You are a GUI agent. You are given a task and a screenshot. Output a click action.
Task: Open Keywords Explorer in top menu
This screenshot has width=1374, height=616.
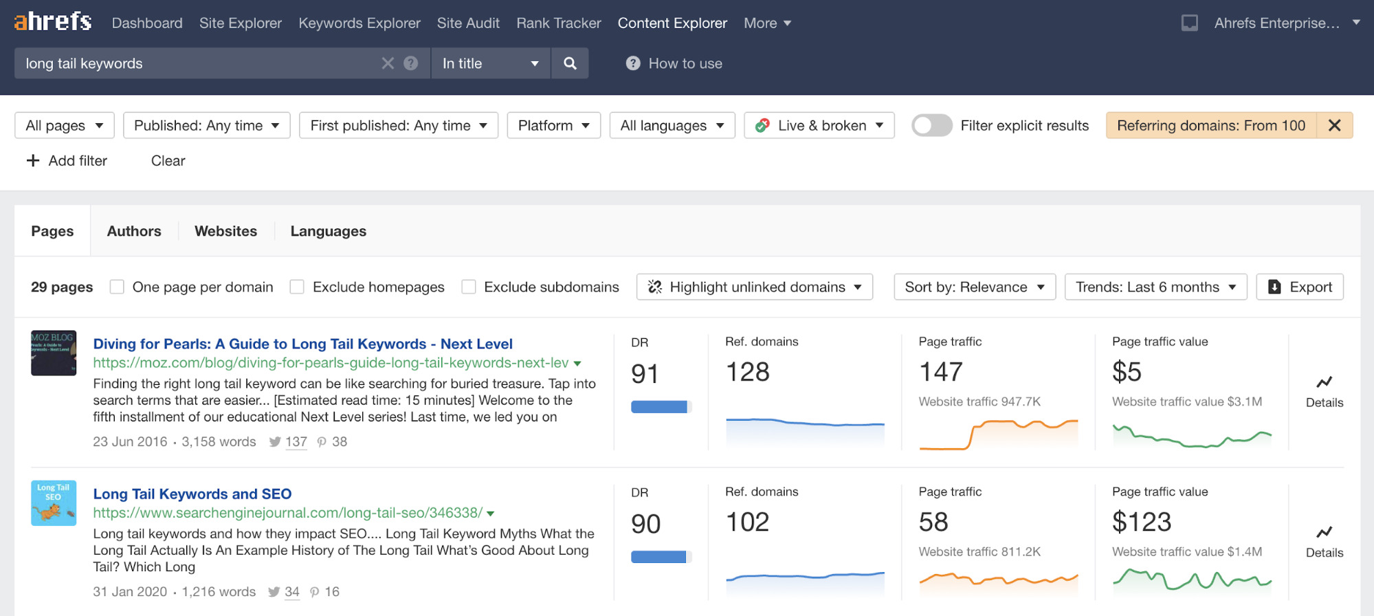click(359, 23)
